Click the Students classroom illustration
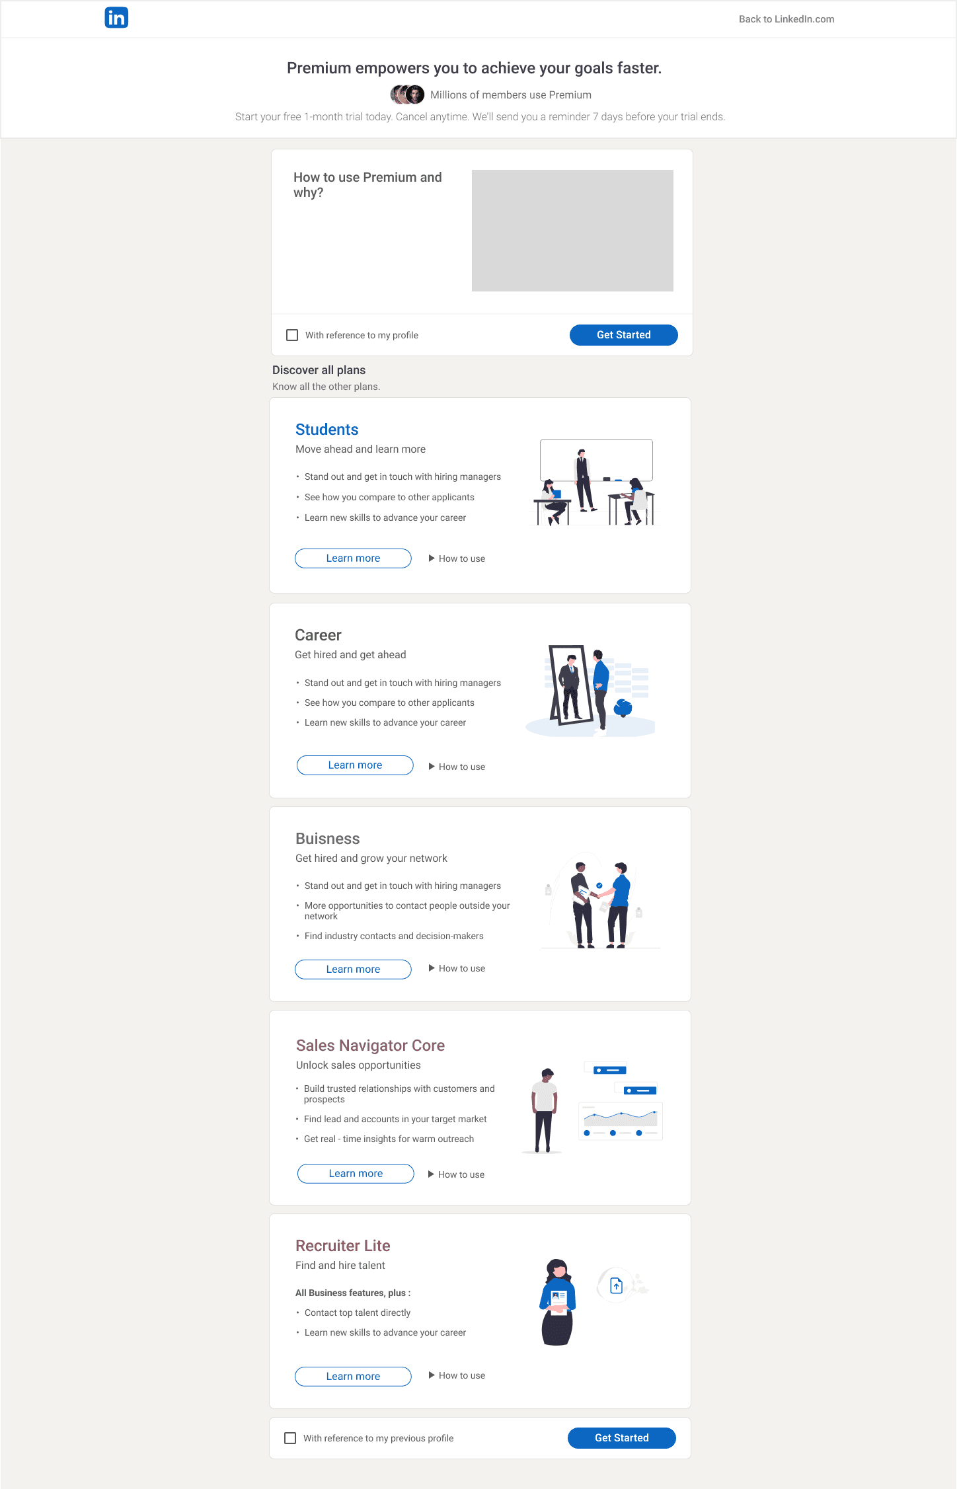This screenshot has height=1489, width=957. (595, 482)
